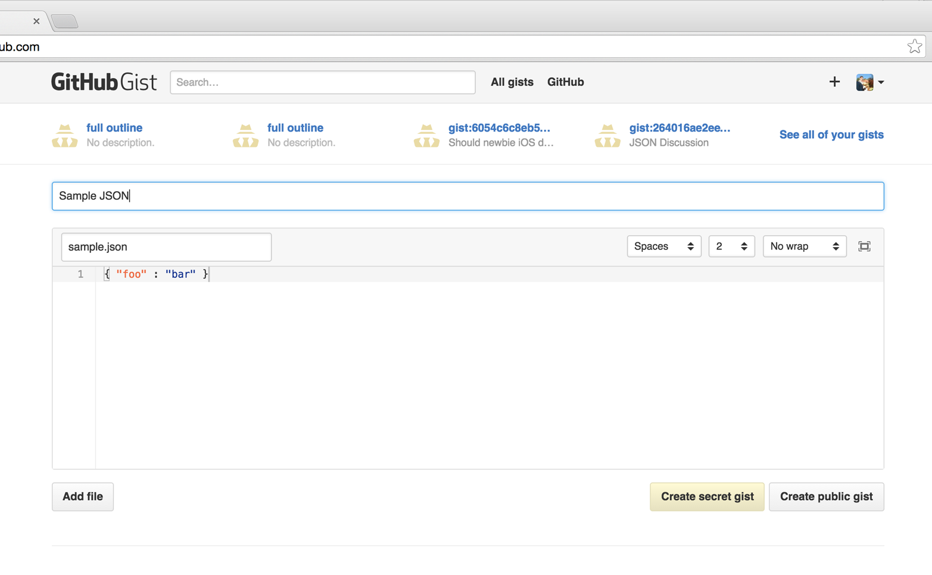Close the current browser tab
The image size is (932, 575).
pos(36,21)
